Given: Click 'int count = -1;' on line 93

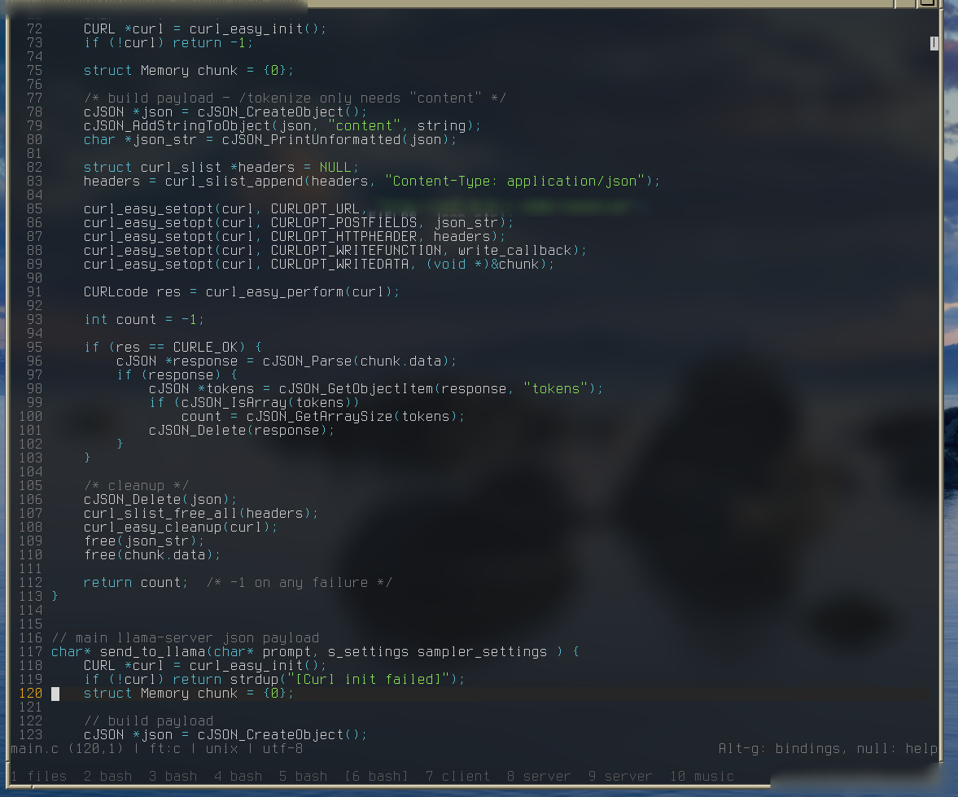Looking at the screenshot, I should (143, 320).
